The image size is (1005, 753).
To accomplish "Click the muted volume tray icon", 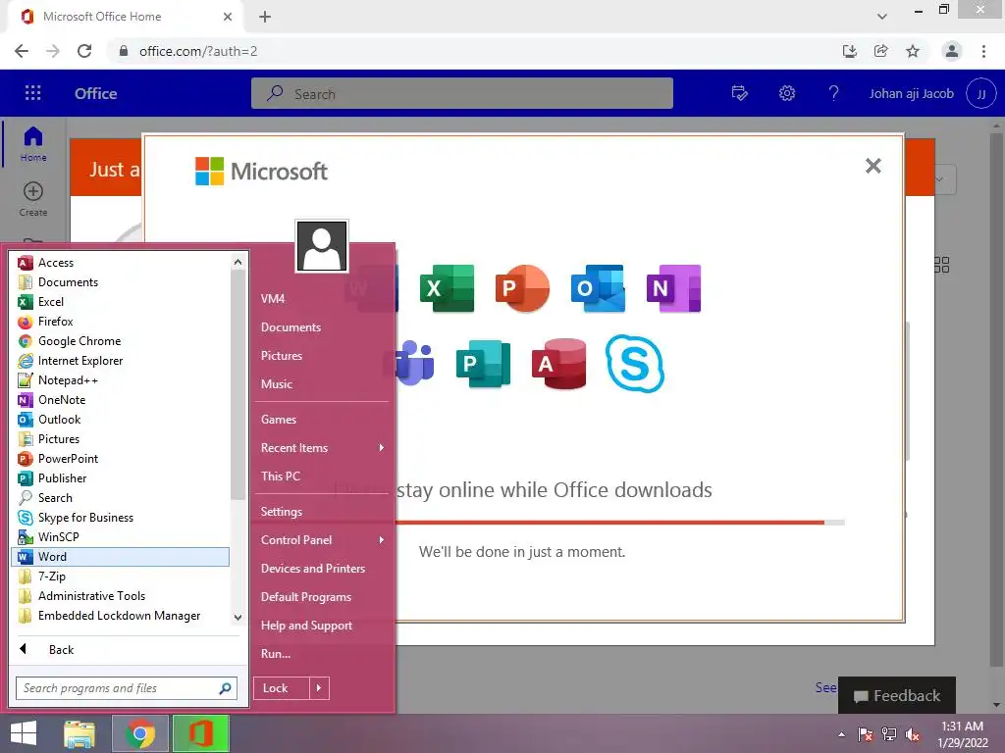I will 913,734.
